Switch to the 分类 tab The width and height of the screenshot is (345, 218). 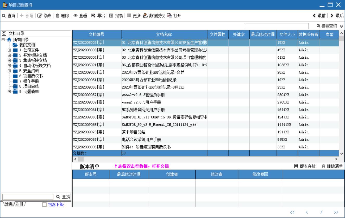click(x=8, y=204)
